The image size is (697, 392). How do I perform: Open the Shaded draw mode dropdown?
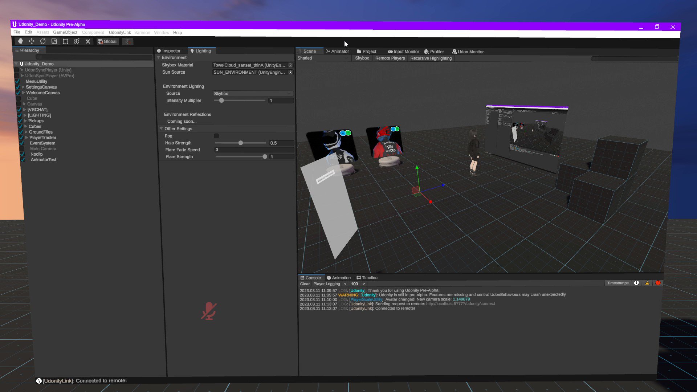tap(323, 58)
